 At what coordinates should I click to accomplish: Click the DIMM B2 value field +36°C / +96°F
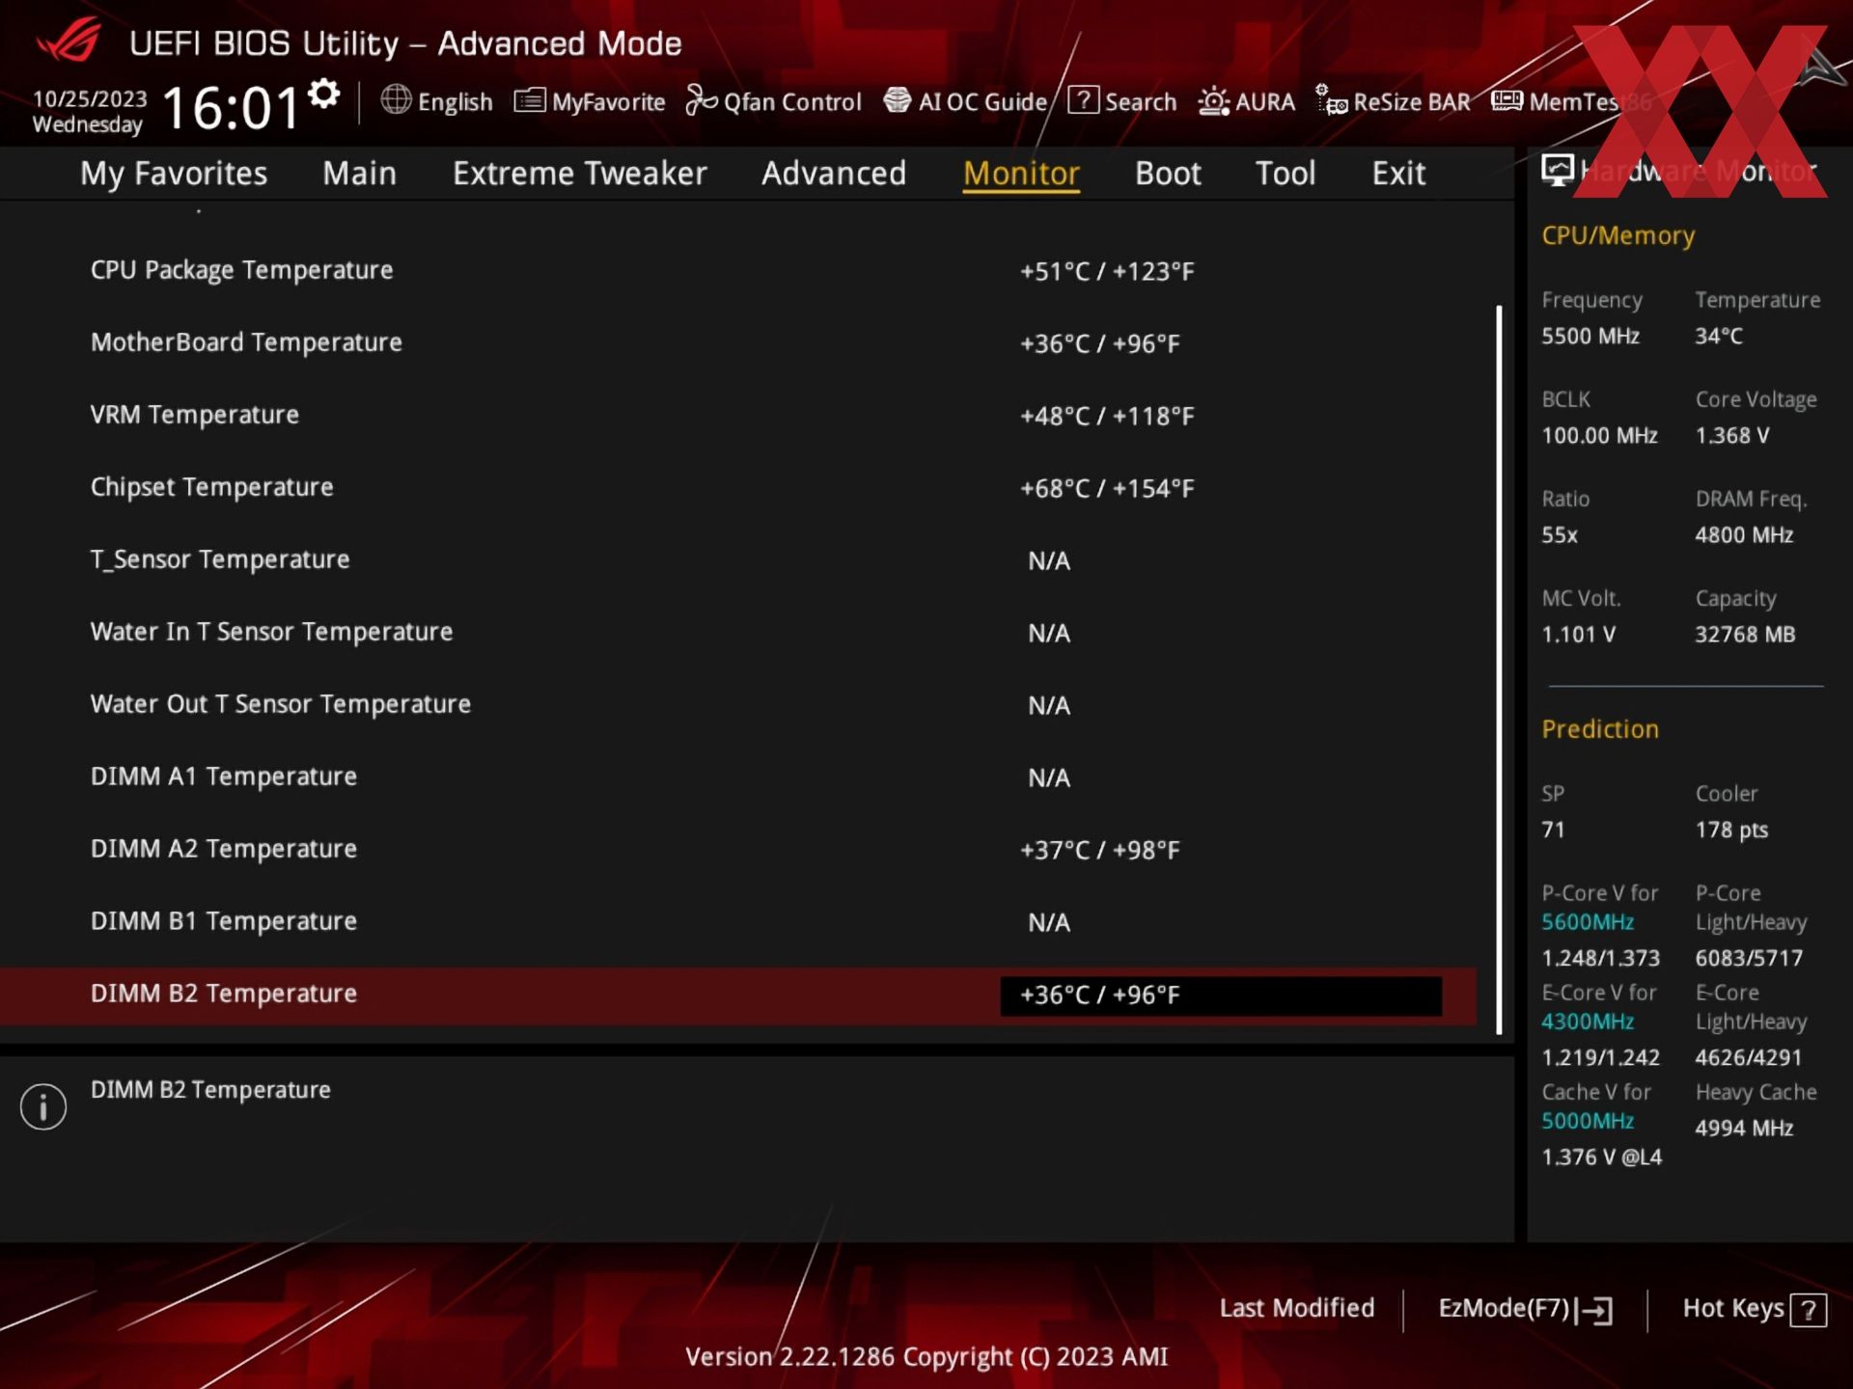(x=1221, y=995)
